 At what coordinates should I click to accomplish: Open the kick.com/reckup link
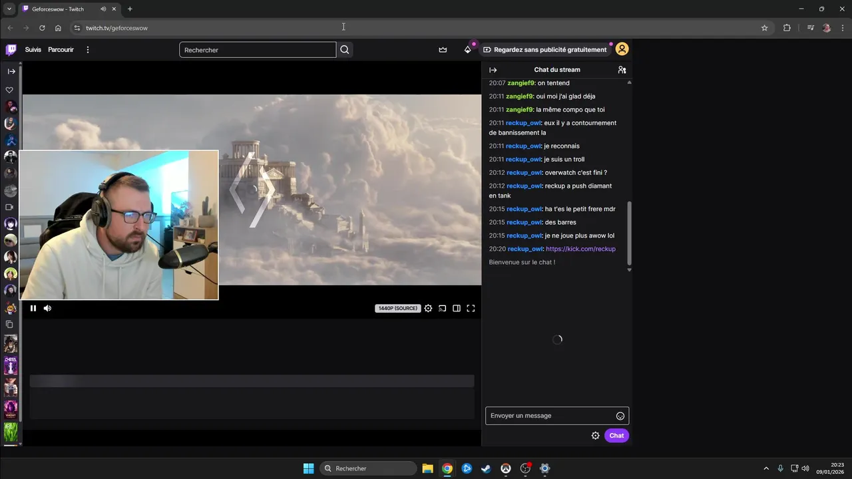(x=580, y=249)
